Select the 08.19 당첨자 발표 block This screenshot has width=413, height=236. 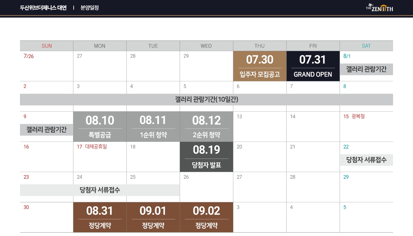click(x=206, y=157)
